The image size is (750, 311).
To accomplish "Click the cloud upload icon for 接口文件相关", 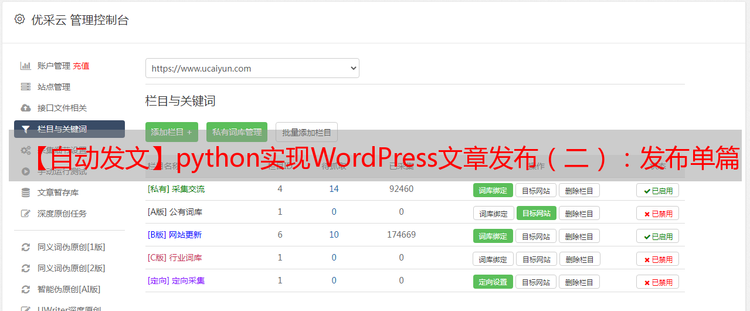I will (25, 108).
